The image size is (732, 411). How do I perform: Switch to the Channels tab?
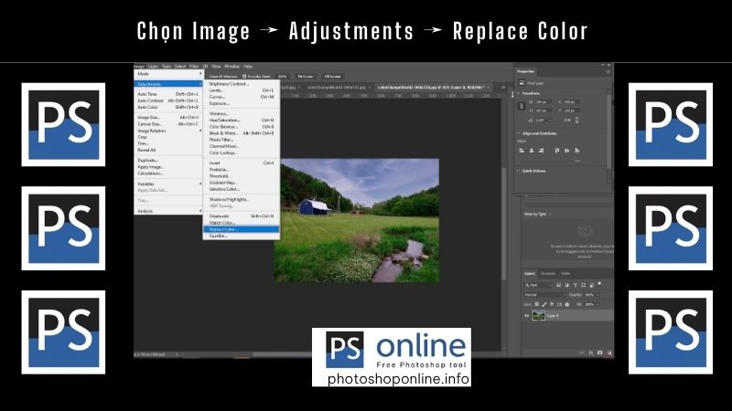[x=547, y=273]
